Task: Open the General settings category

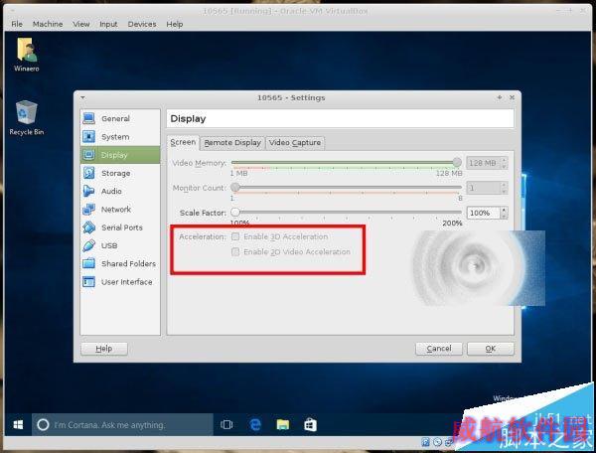Action: point(120,118)
